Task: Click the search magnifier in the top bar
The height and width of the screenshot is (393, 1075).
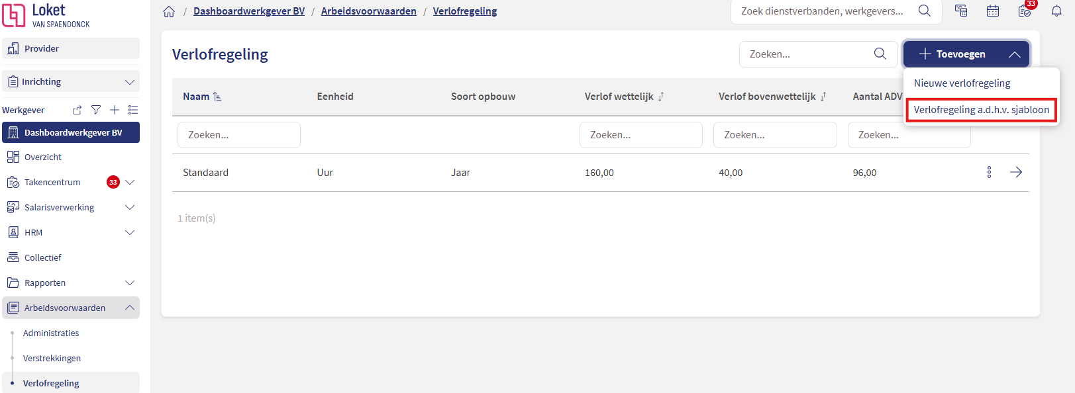Action: tap(925, 11)
